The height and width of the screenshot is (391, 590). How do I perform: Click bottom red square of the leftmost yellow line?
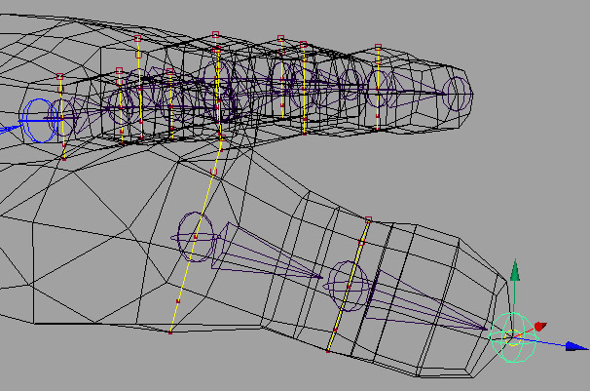(x=64, y=146)
